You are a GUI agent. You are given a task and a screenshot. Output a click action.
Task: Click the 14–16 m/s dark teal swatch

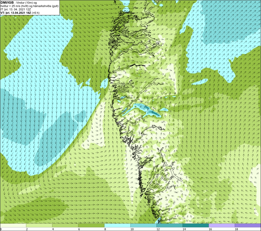tap(195, 225)
